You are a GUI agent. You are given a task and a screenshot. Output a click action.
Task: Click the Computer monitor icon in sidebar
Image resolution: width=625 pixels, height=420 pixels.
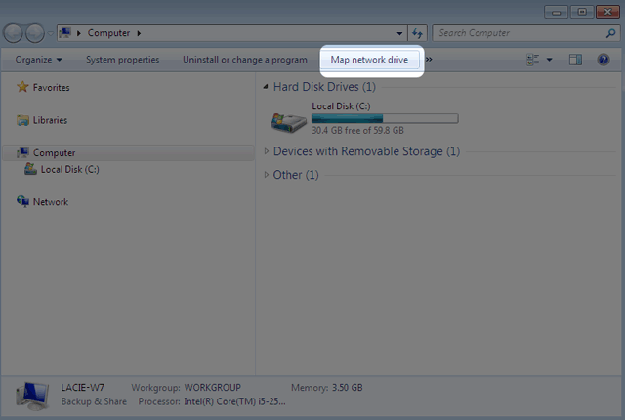tap(22, 152)
